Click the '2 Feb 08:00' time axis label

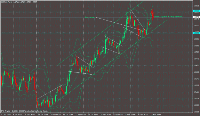118,114
